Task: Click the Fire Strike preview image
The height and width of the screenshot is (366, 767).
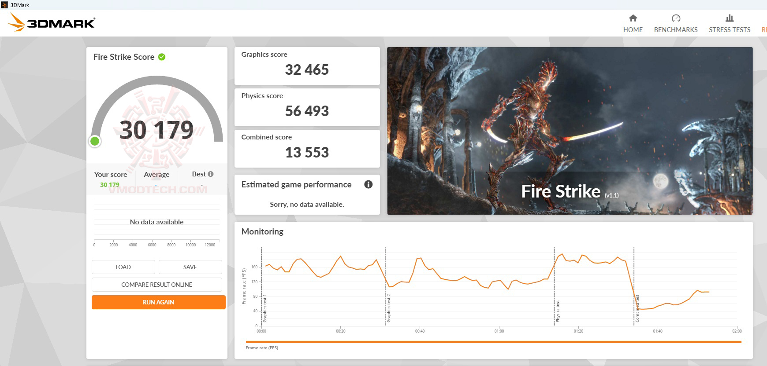Action: point(570,131)
